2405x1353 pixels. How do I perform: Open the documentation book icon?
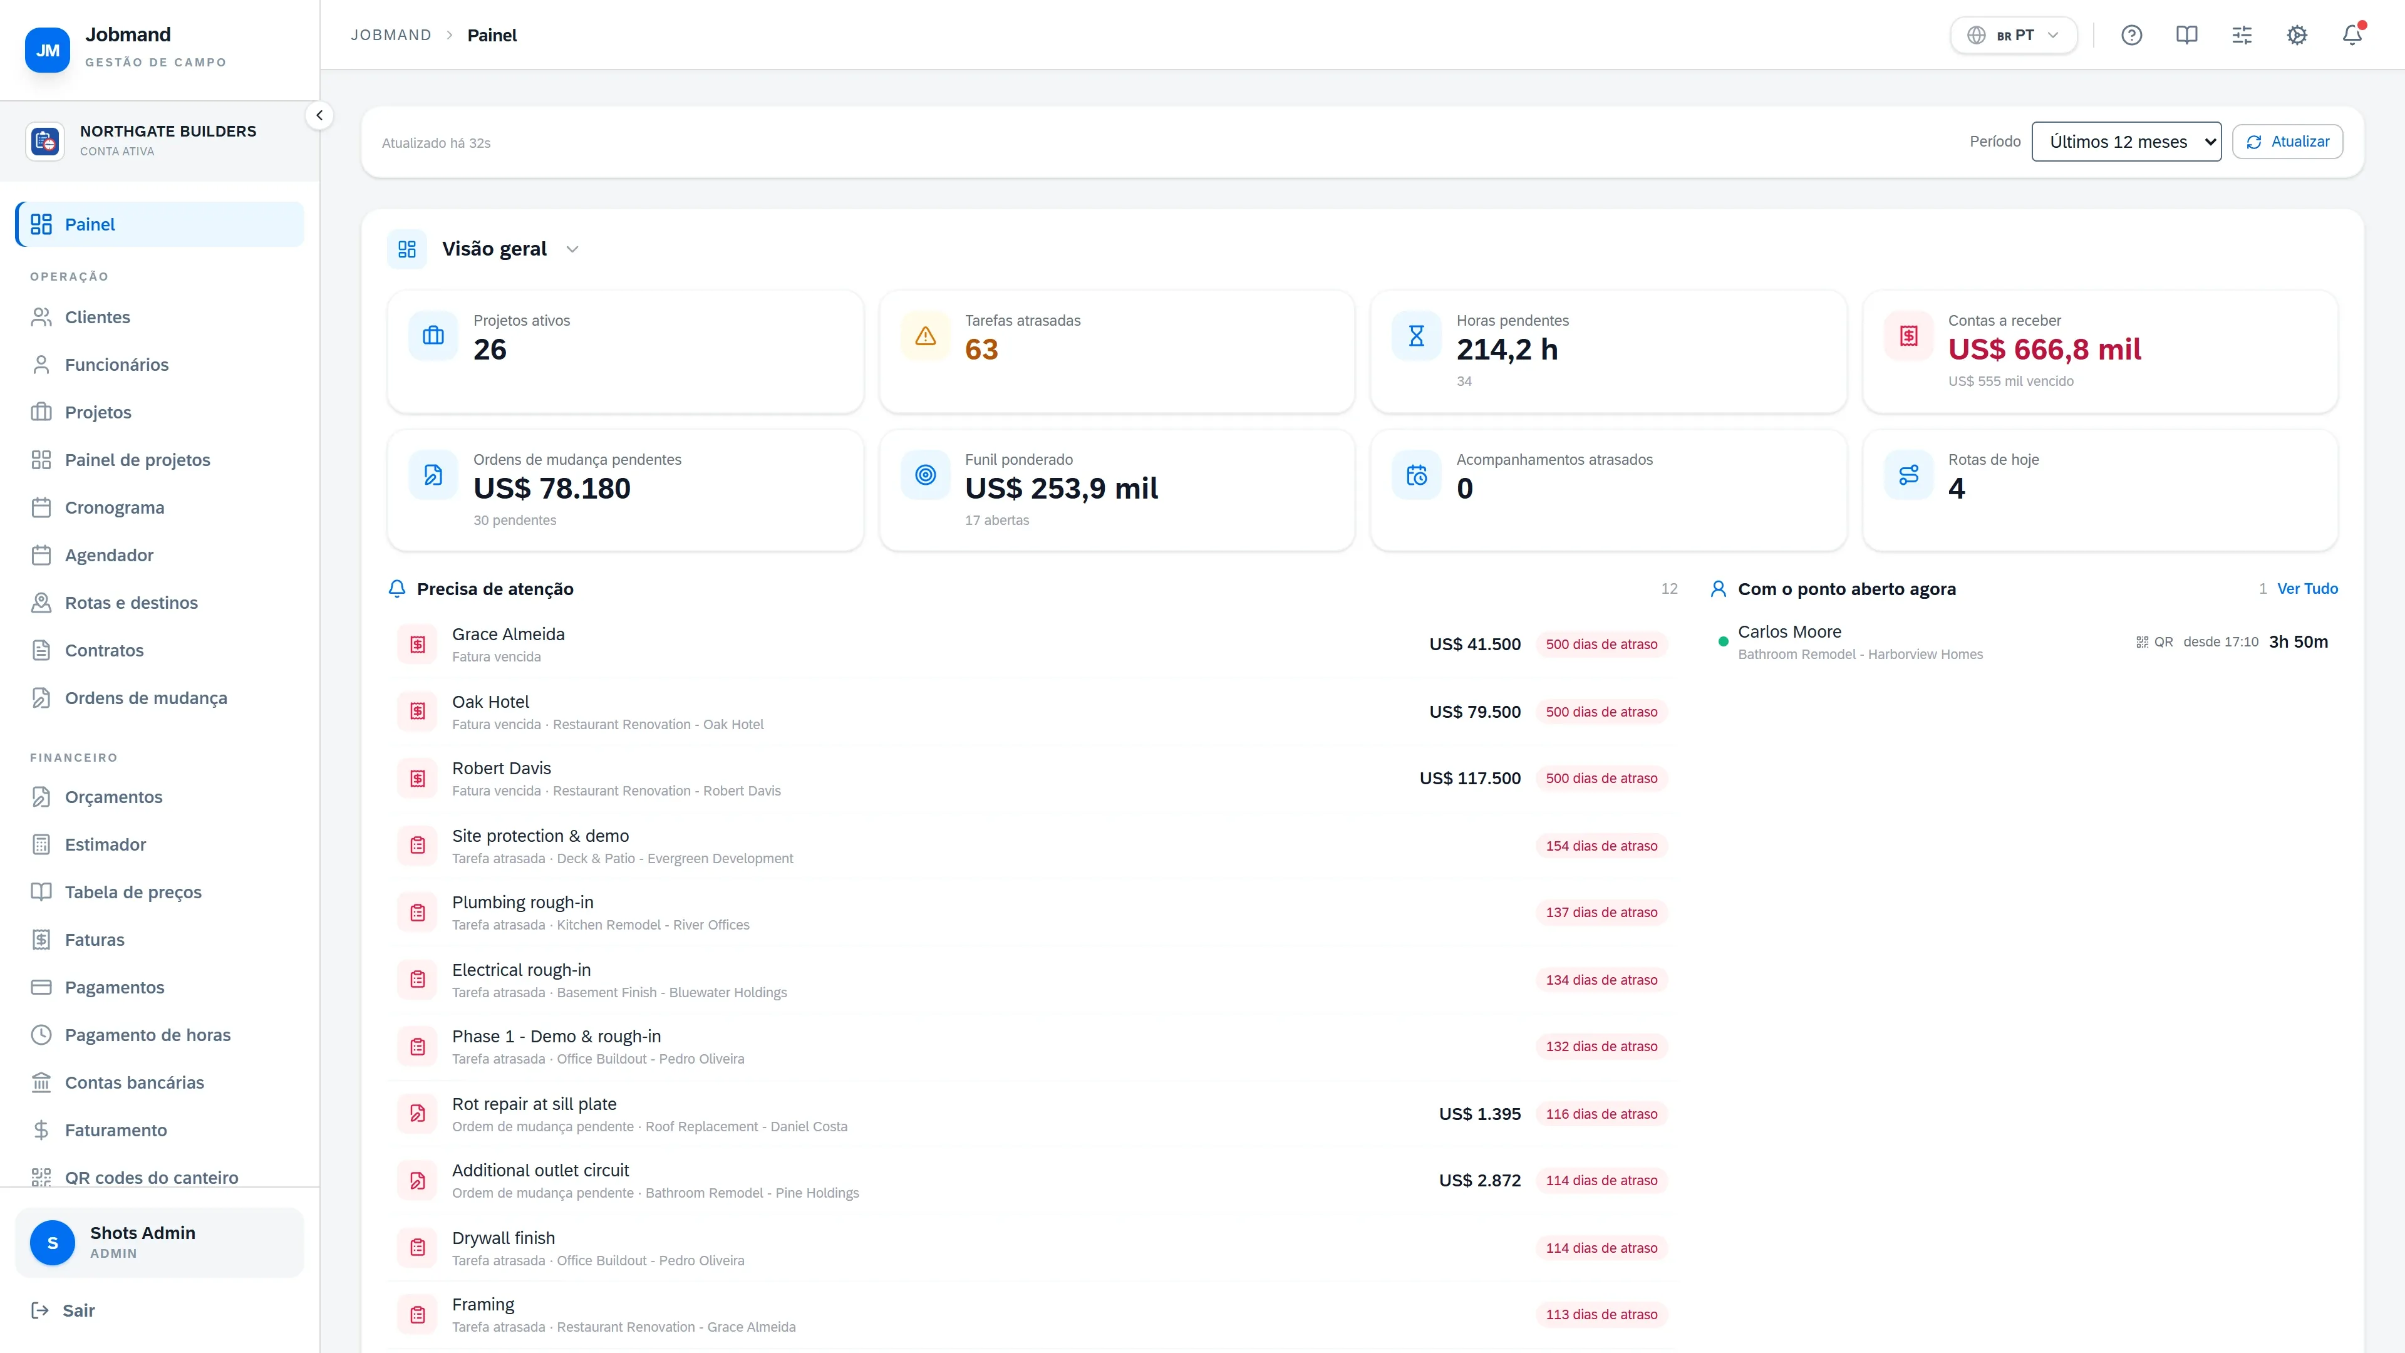pyautogui.click(x=2186, y=36)
